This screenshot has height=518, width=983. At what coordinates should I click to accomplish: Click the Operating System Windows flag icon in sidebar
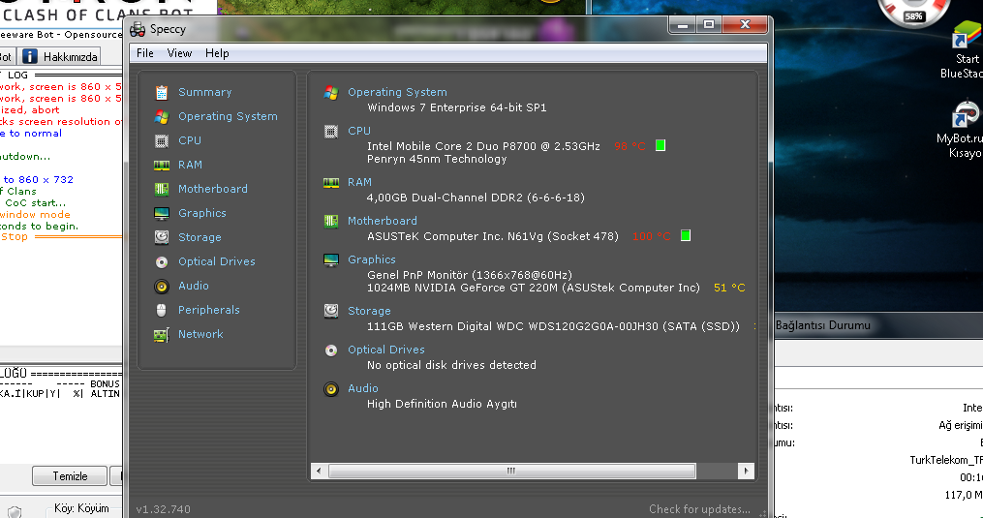(162, 116)
